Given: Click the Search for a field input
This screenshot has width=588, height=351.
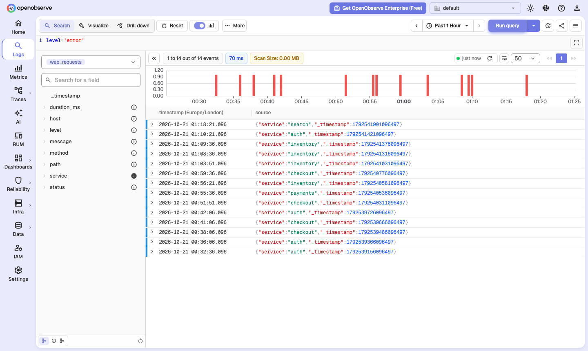Looking at the screenshot, I should pyautogui.click(x=91, y=80).
